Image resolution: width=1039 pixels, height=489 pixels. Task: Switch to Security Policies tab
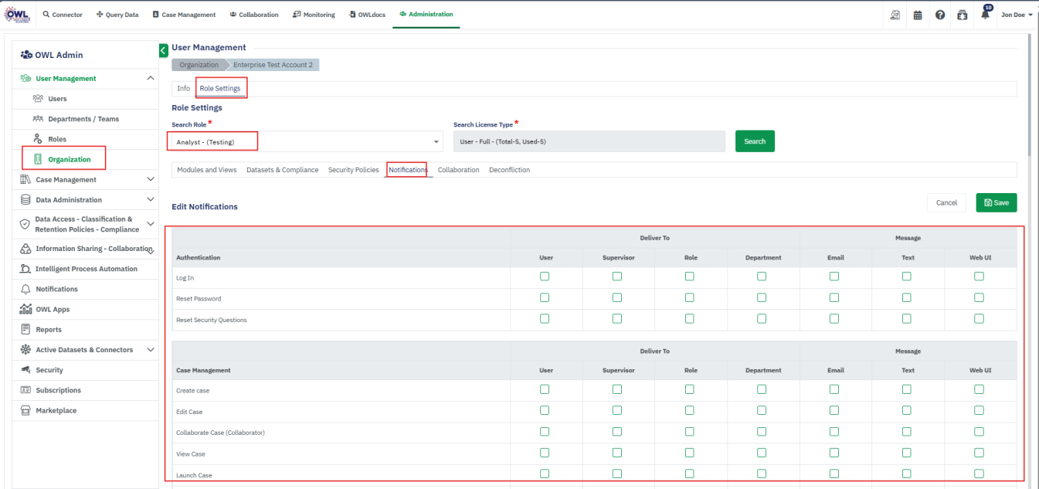point(353,170)
